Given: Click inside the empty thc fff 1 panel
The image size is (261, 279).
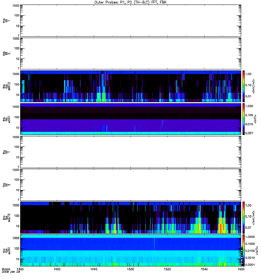Looking at the screenshot, I should pos(130,152).
